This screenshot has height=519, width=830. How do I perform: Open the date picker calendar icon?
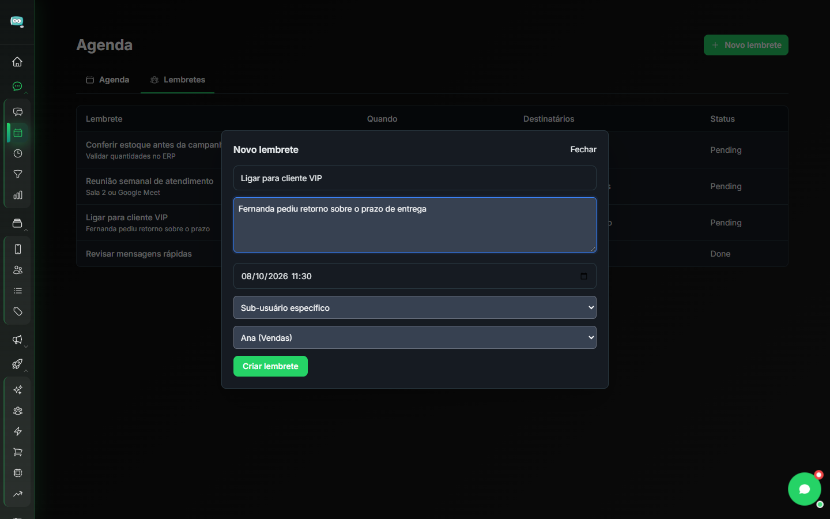(x=584, y=276)
